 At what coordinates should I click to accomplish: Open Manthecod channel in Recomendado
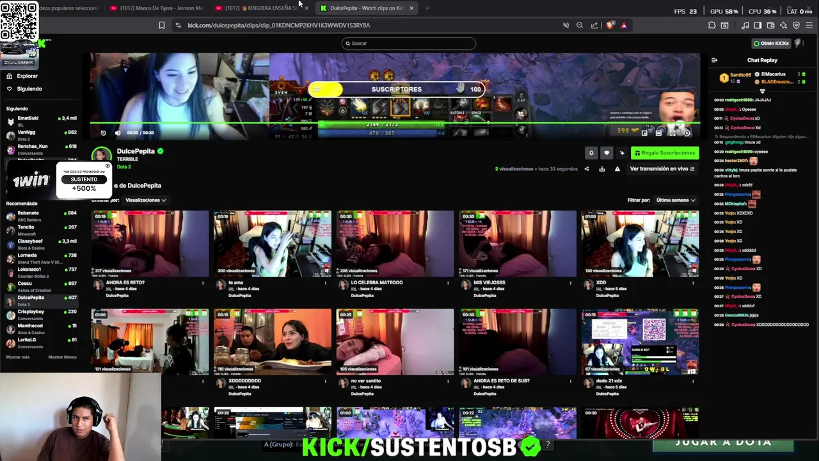click(x=42, y=328)
